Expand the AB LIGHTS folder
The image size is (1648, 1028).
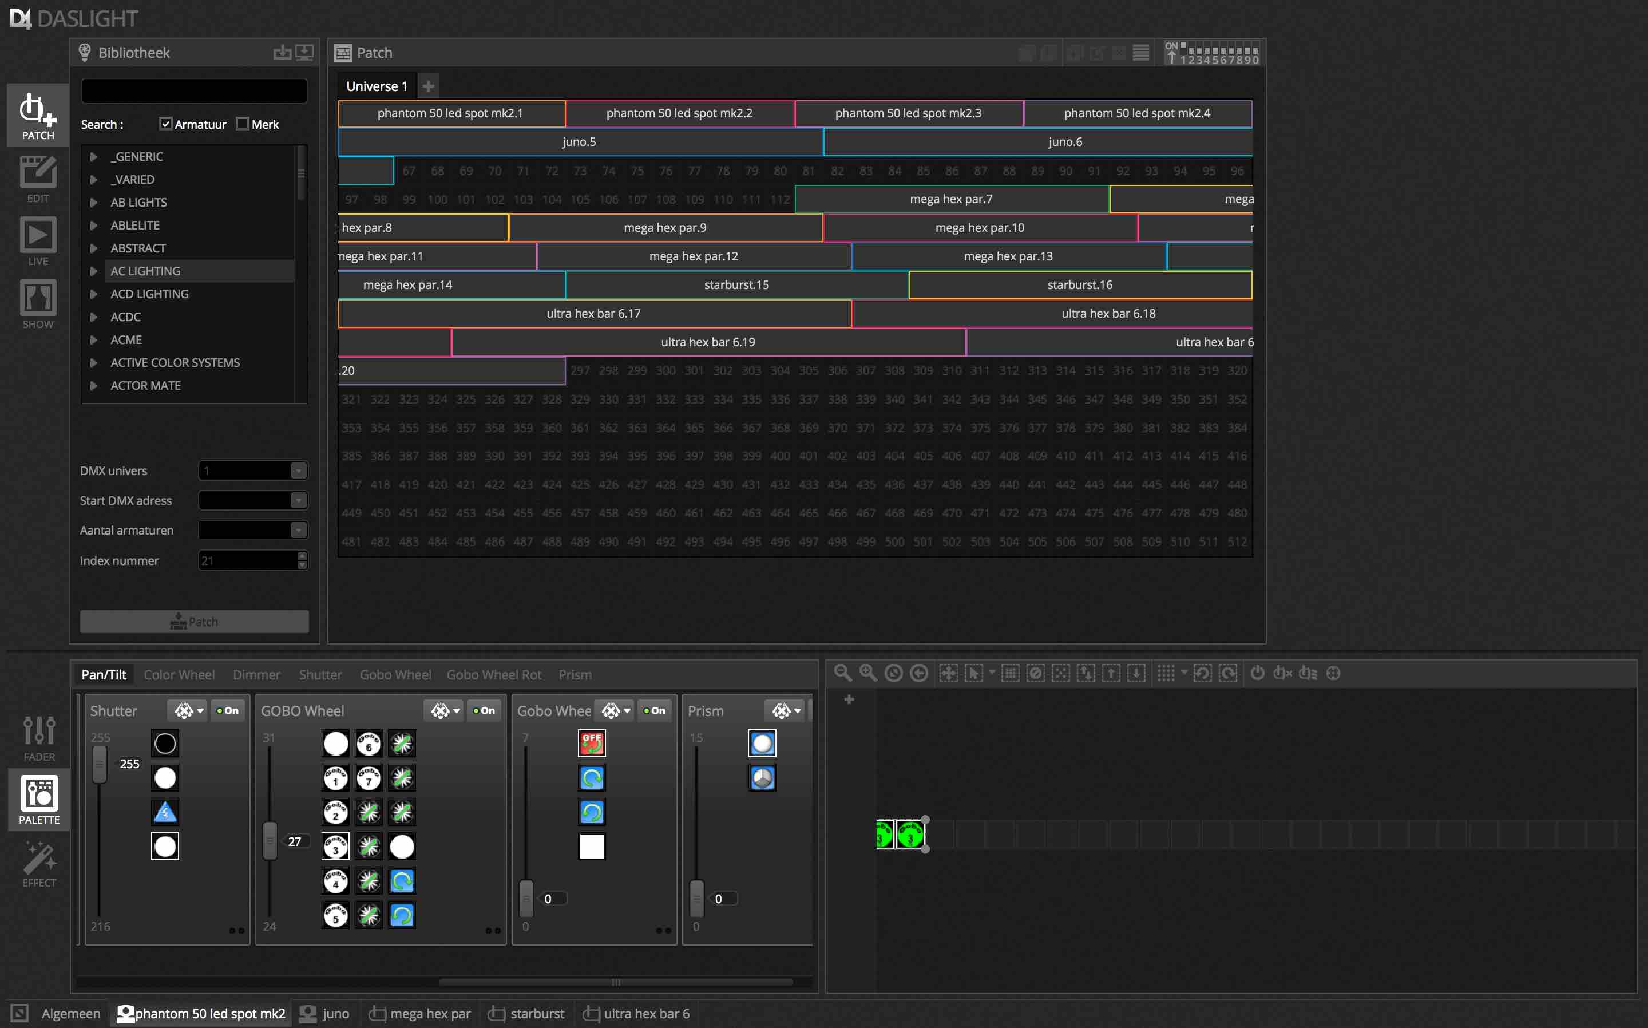click(94, 202)
